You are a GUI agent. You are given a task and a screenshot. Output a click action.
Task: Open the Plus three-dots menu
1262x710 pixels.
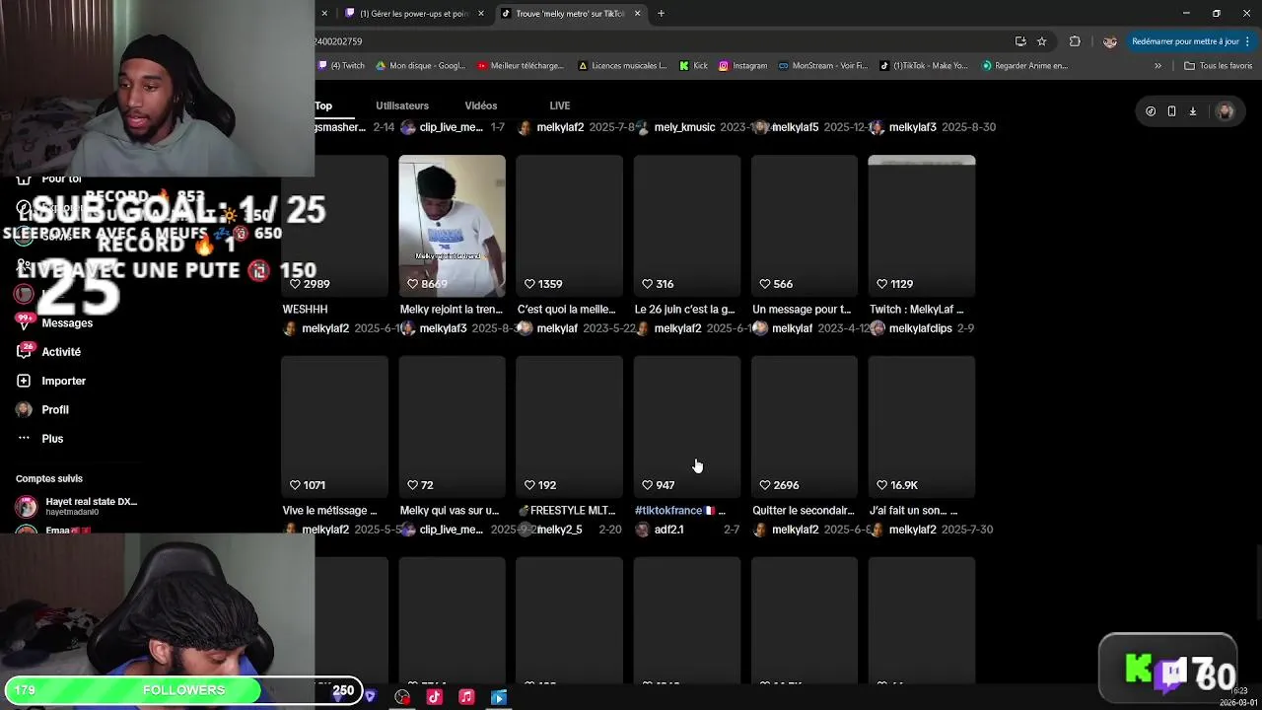pyautogui.click(x=24, y=438)
